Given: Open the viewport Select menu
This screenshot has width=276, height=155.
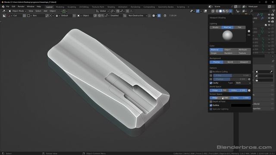Looking at the screenshot, I should pos(38,11).
